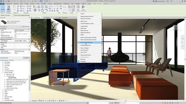Click the Pick New Host button
The image size is (186, 104).
(x=83, y=8)
